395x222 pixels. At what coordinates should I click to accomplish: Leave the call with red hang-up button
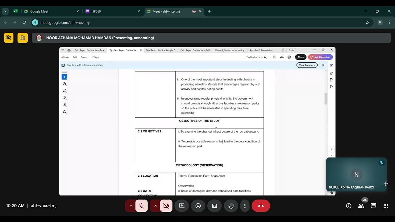[261, 206]
